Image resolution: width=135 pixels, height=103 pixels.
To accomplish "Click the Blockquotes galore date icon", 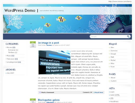I will (33, 101).
